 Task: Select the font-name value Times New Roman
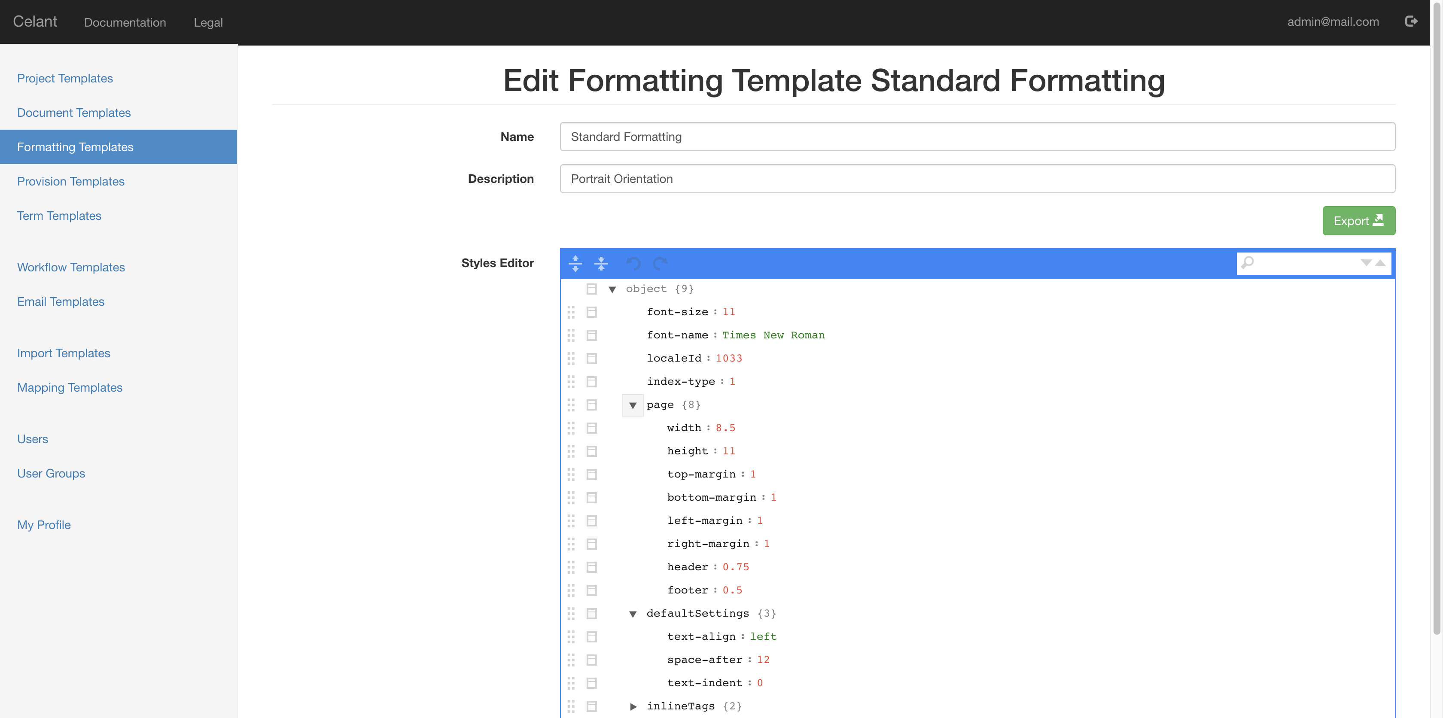point(773,335)
